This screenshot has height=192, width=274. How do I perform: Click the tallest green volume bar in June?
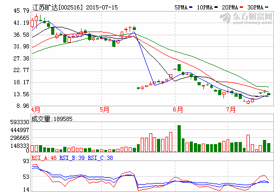pos(179,138)
